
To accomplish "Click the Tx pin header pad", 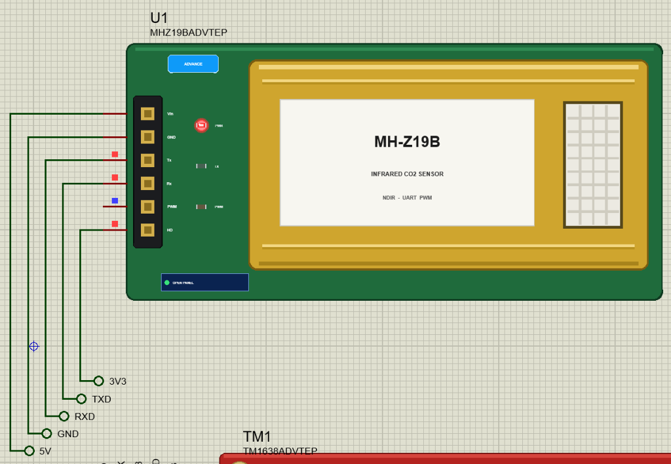I will [x=147, y=160].
